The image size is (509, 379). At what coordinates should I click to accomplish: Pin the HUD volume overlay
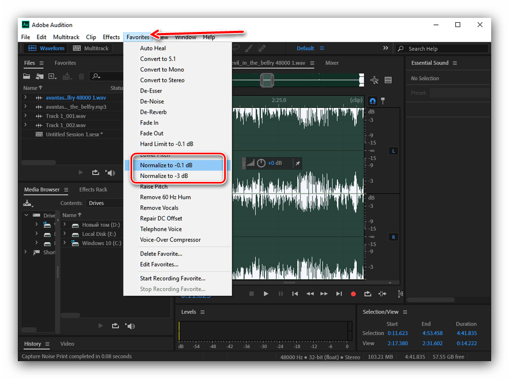tap(297, 163)
